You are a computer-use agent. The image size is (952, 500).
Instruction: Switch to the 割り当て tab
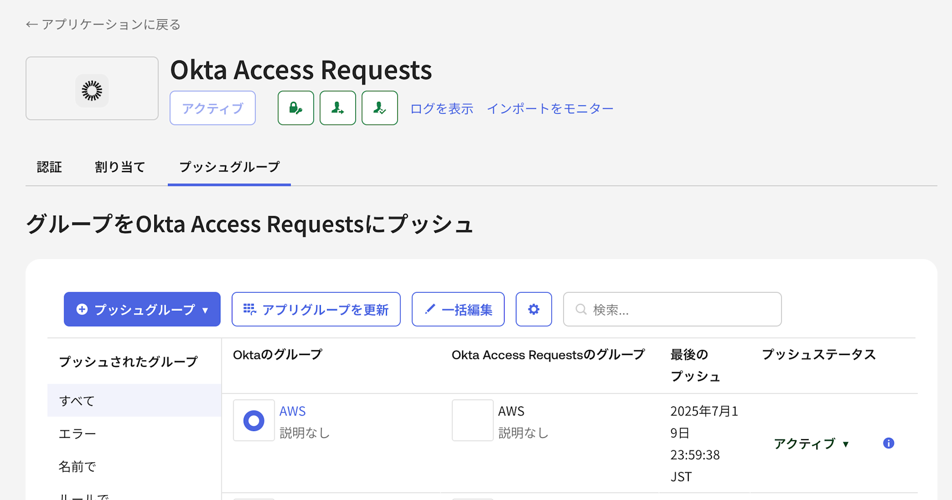pos(119,167)
